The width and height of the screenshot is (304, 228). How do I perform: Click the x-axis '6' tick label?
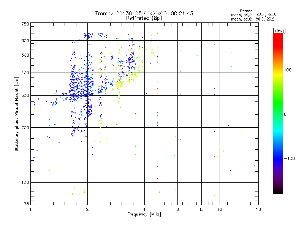click(177, 209)
